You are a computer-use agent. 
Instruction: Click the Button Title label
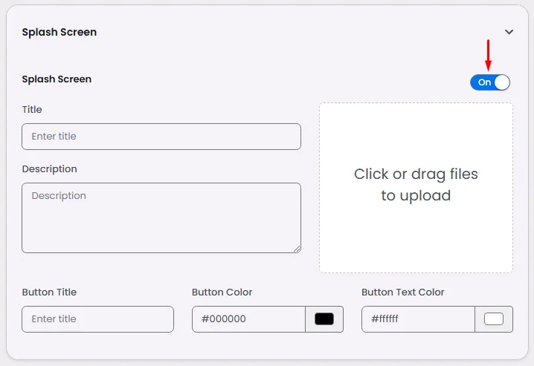pos(49,293)
